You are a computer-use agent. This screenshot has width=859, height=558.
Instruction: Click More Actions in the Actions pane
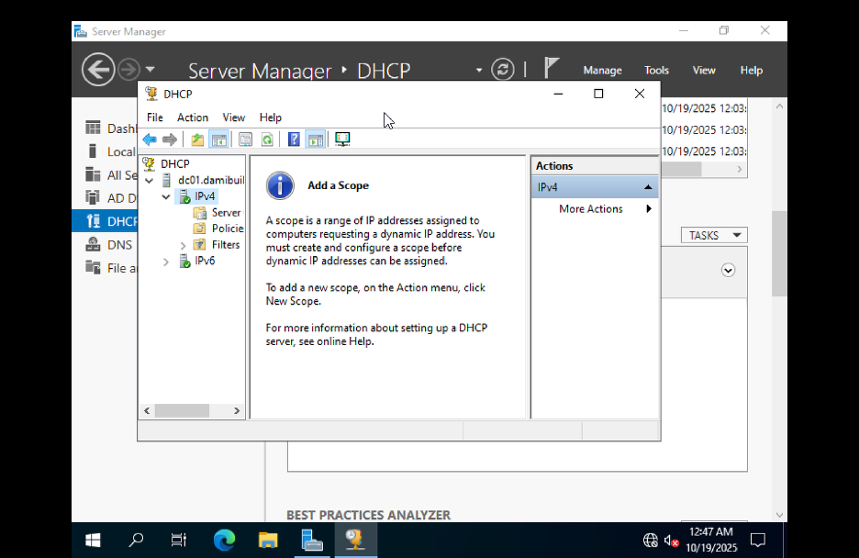pos(590,208)
